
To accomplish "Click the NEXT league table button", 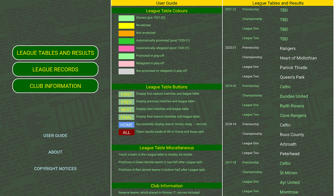I will coord(126,109).
